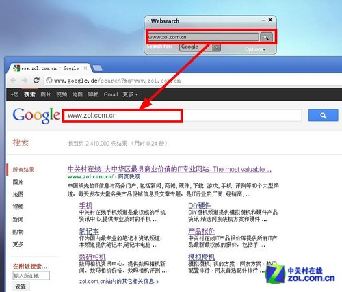Open the 笔记本 sitelink
Image resolution: width=342 pixels, height=292 pixels.
(x=89, y=231)
